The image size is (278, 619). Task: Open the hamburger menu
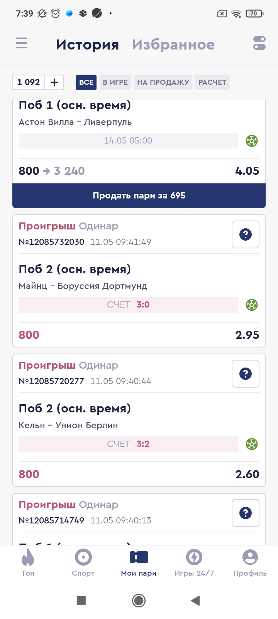tap(22, 43)
